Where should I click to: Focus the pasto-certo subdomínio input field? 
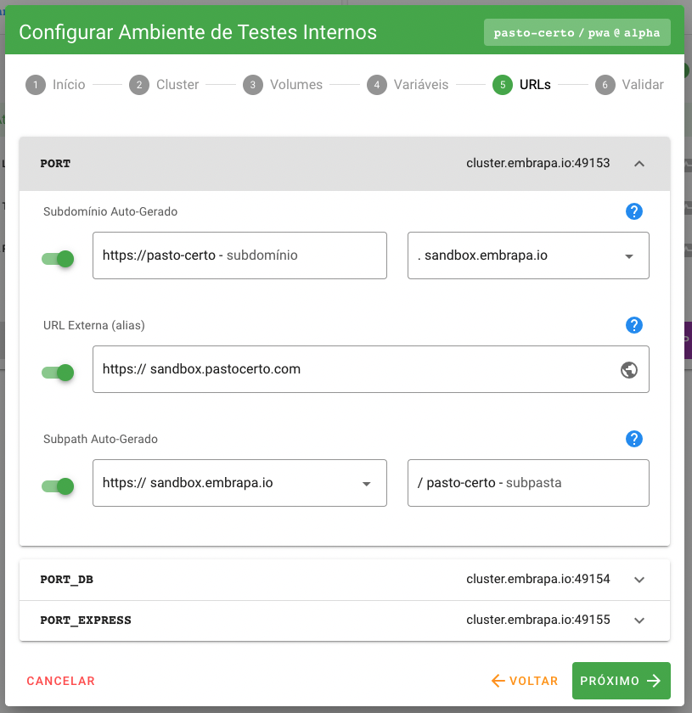[239, 255]
